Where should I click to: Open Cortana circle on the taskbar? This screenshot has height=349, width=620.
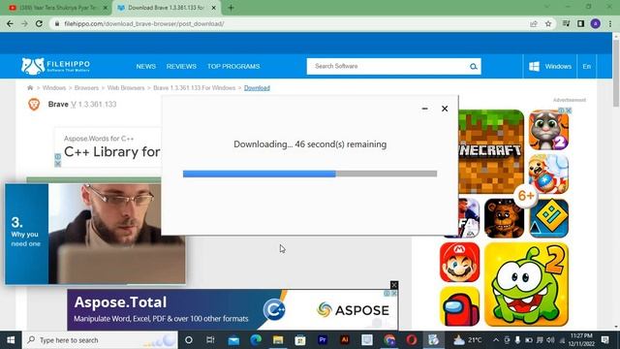coord(189,340)
